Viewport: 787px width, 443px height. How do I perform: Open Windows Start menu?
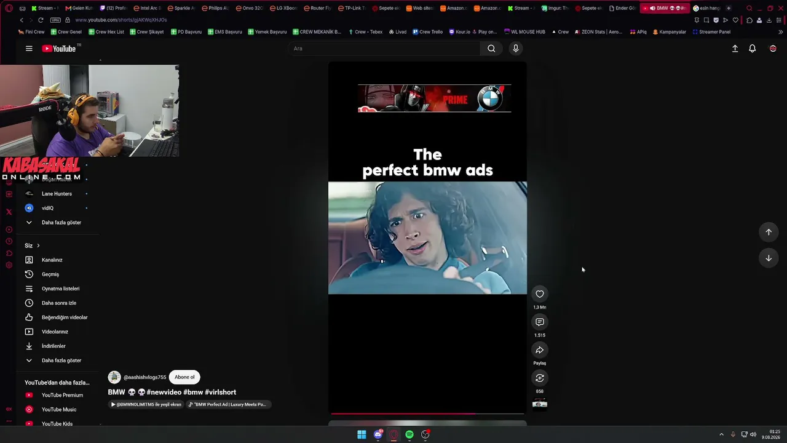(362, 434)
